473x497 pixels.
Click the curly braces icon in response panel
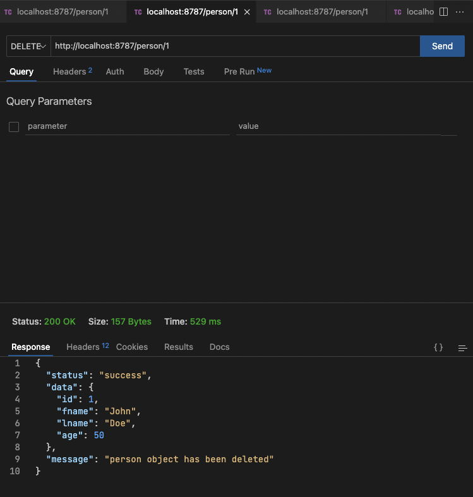tap(438, 347)
